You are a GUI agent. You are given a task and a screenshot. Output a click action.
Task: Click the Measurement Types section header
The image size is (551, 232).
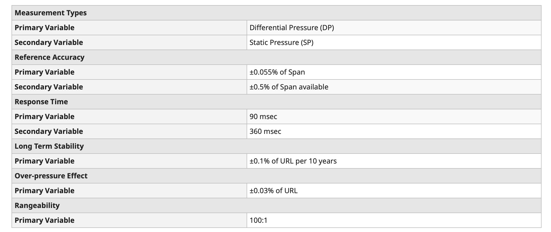coord(51,13)
